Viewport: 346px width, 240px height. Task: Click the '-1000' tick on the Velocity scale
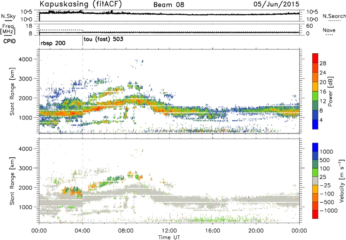coord(328,211)
